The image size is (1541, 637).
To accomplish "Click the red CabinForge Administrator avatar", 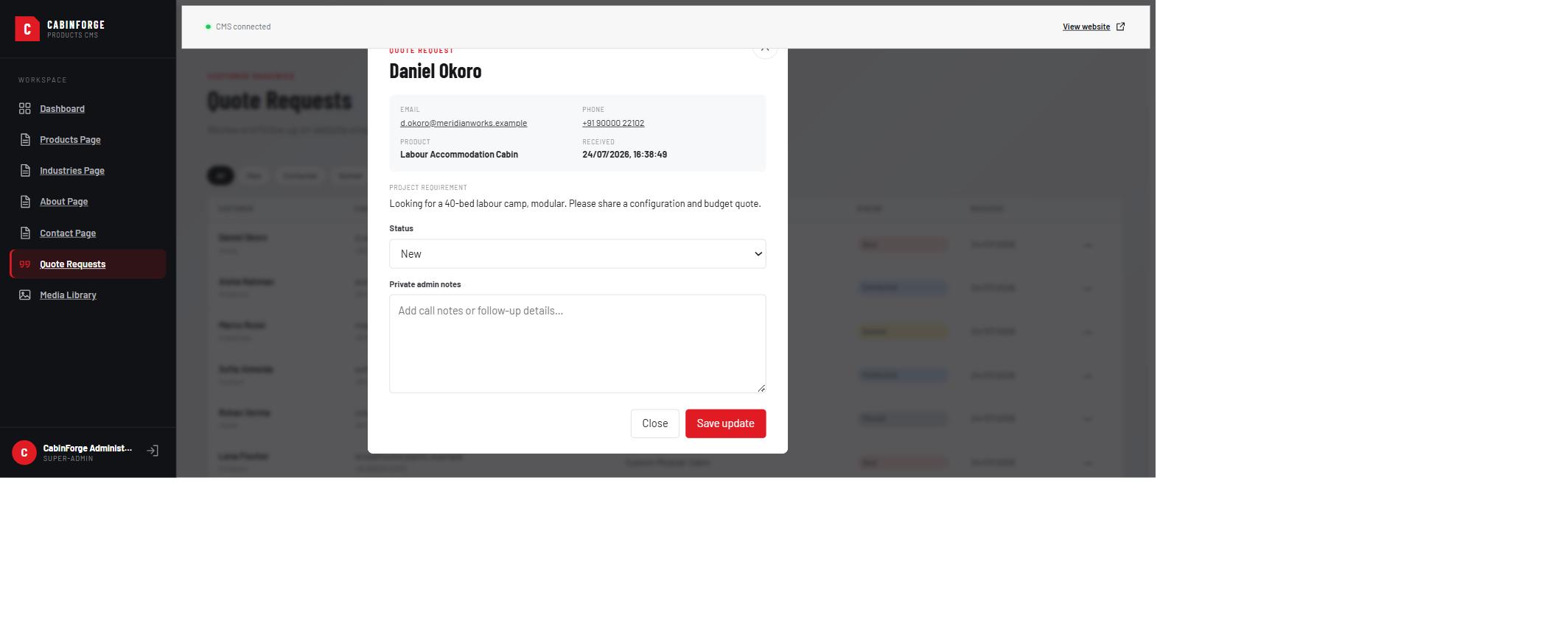I will 24,452.
